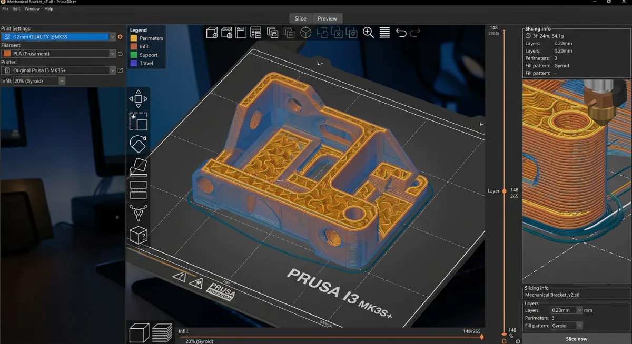Click the Arrange objects toolbar icon
This screenshot has height=344, width=632.
coord(256,33)
